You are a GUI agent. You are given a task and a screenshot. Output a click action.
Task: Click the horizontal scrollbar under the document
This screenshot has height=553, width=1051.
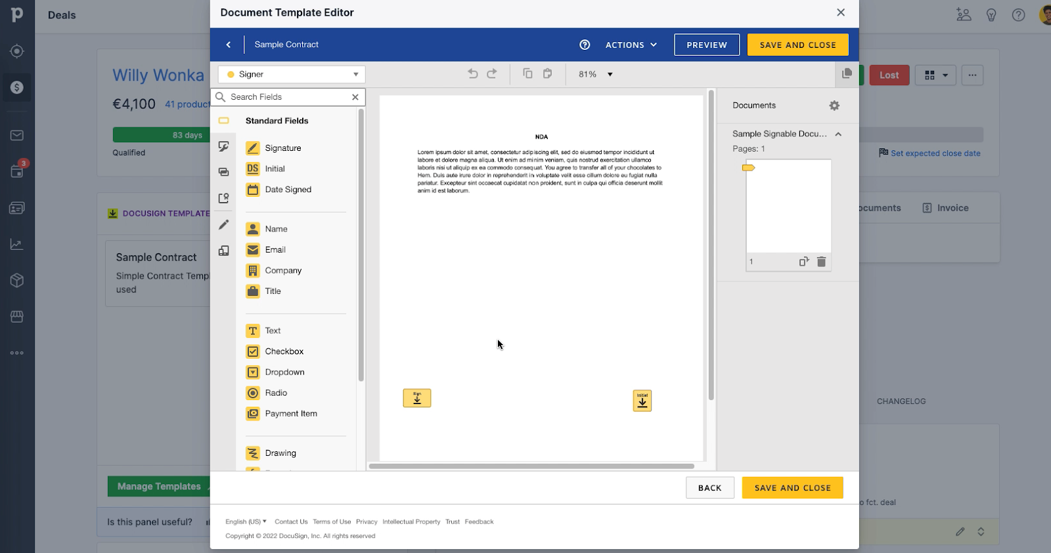pyautogui.click(x=531, y=466)
